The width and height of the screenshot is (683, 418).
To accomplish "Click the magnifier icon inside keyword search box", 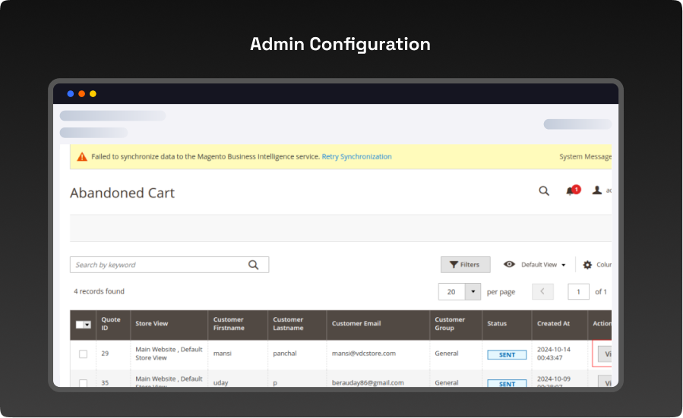I will coord(254,265).
